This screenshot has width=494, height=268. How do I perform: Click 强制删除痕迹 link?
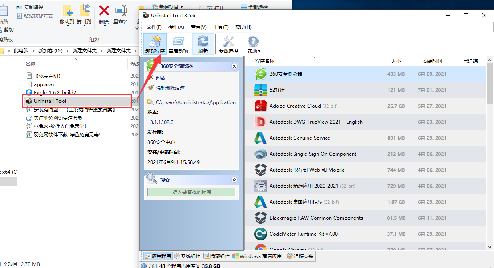[170, 88]
